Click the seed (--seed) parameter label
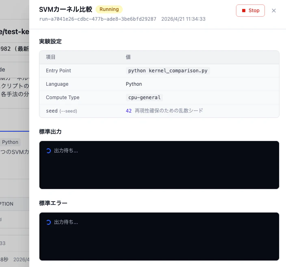The width and height of the screenshot is (286, 267). click(x=61, y=111)
